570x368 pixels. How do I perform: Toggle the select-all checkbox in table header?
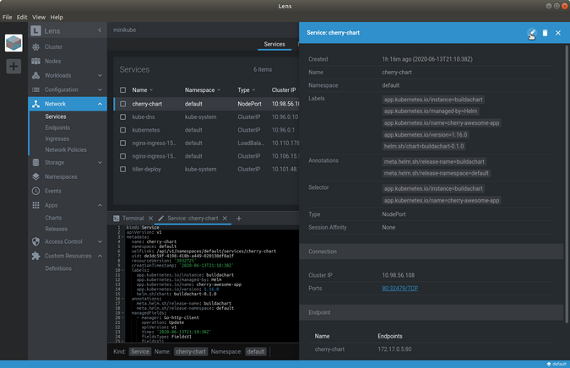click(122, 90)
